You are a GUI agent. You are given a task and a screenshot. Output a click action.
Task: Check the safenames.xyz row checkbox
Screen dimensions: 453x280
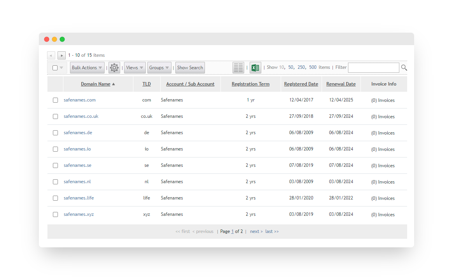click(56, 214)
